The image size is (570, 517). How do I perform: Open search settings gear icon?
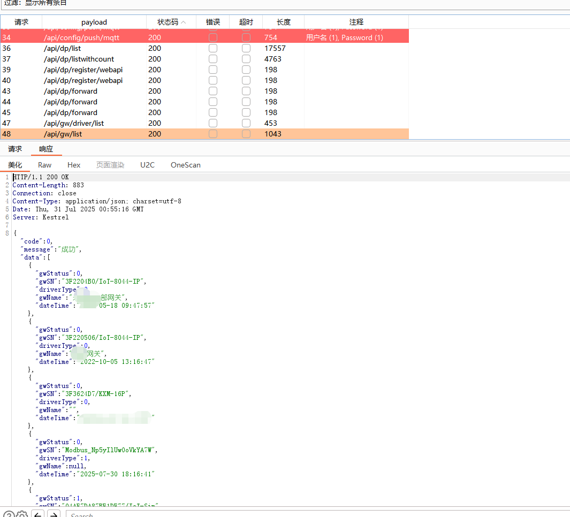coord(22,515)
